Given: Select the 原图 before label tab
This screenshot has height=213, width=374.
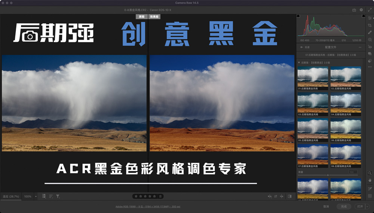Looking at the screenshot, I should point(142,17).
